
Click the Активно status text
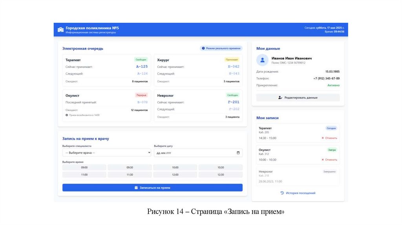click(333, 85)
